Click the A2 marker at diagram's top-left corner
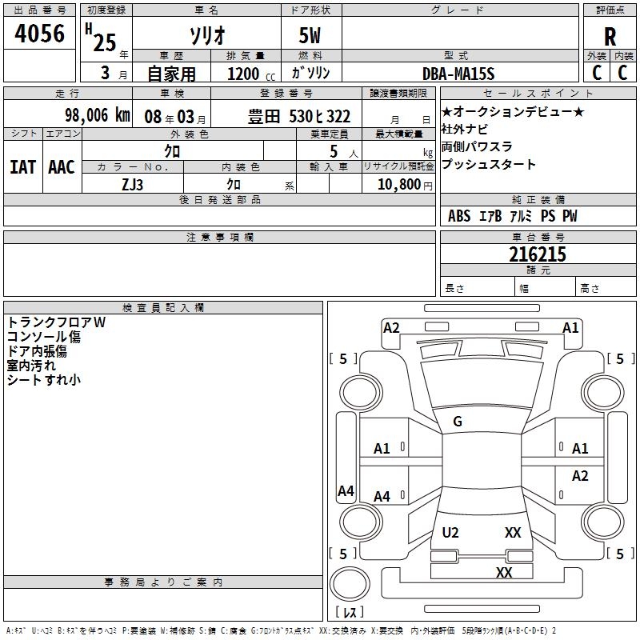This screenshot has height=640, width=640. 391,328
